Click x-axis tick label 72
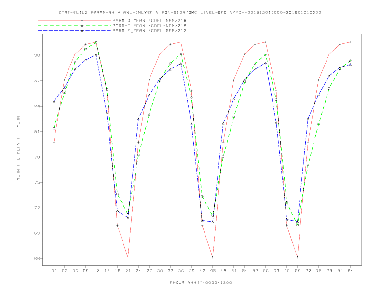382x295 pixels. click(308, 271)
